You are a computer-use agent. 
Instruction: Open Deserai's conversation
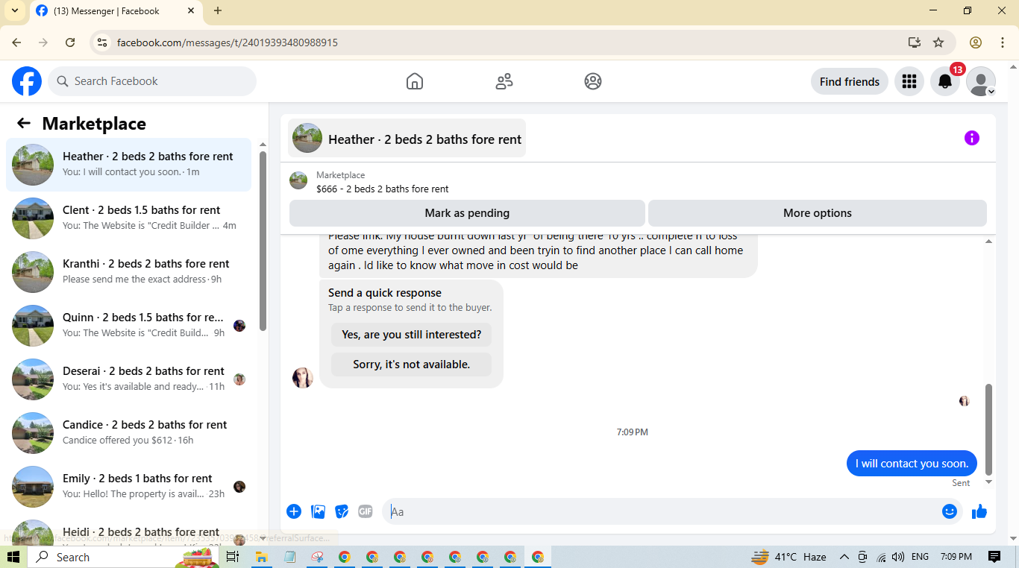pyautogui.click(x=128, y=379)
